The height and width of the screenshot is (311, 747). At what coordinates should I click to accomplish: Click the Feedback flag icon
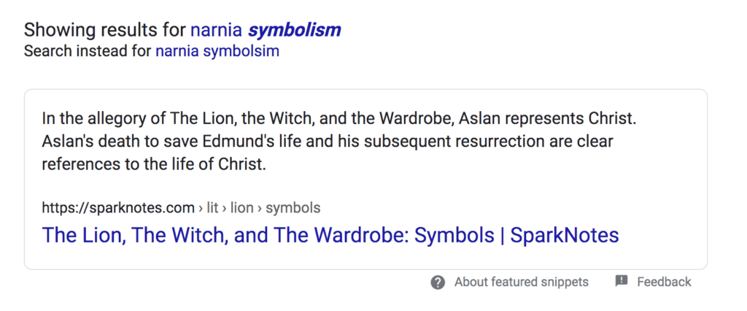click(622, 281)
